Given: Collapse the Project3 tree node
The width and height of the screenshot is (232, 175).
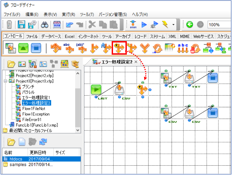Looking at the screenshot, I should [x=5, y=81].
